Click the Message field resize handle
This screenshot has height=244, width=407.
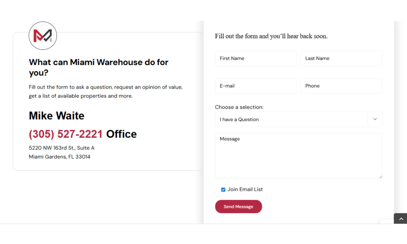381,177
